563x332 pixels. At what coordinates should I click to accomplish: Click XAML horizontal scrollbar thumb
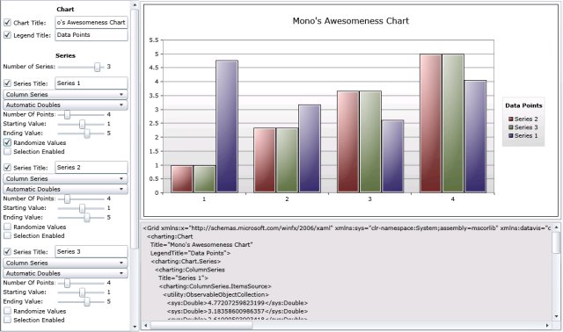point(201,326)
